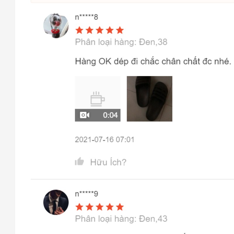Click first star of n*****8 rating
Screen dimensions: 234x234
pyautogui.click(x=79, y=30)
